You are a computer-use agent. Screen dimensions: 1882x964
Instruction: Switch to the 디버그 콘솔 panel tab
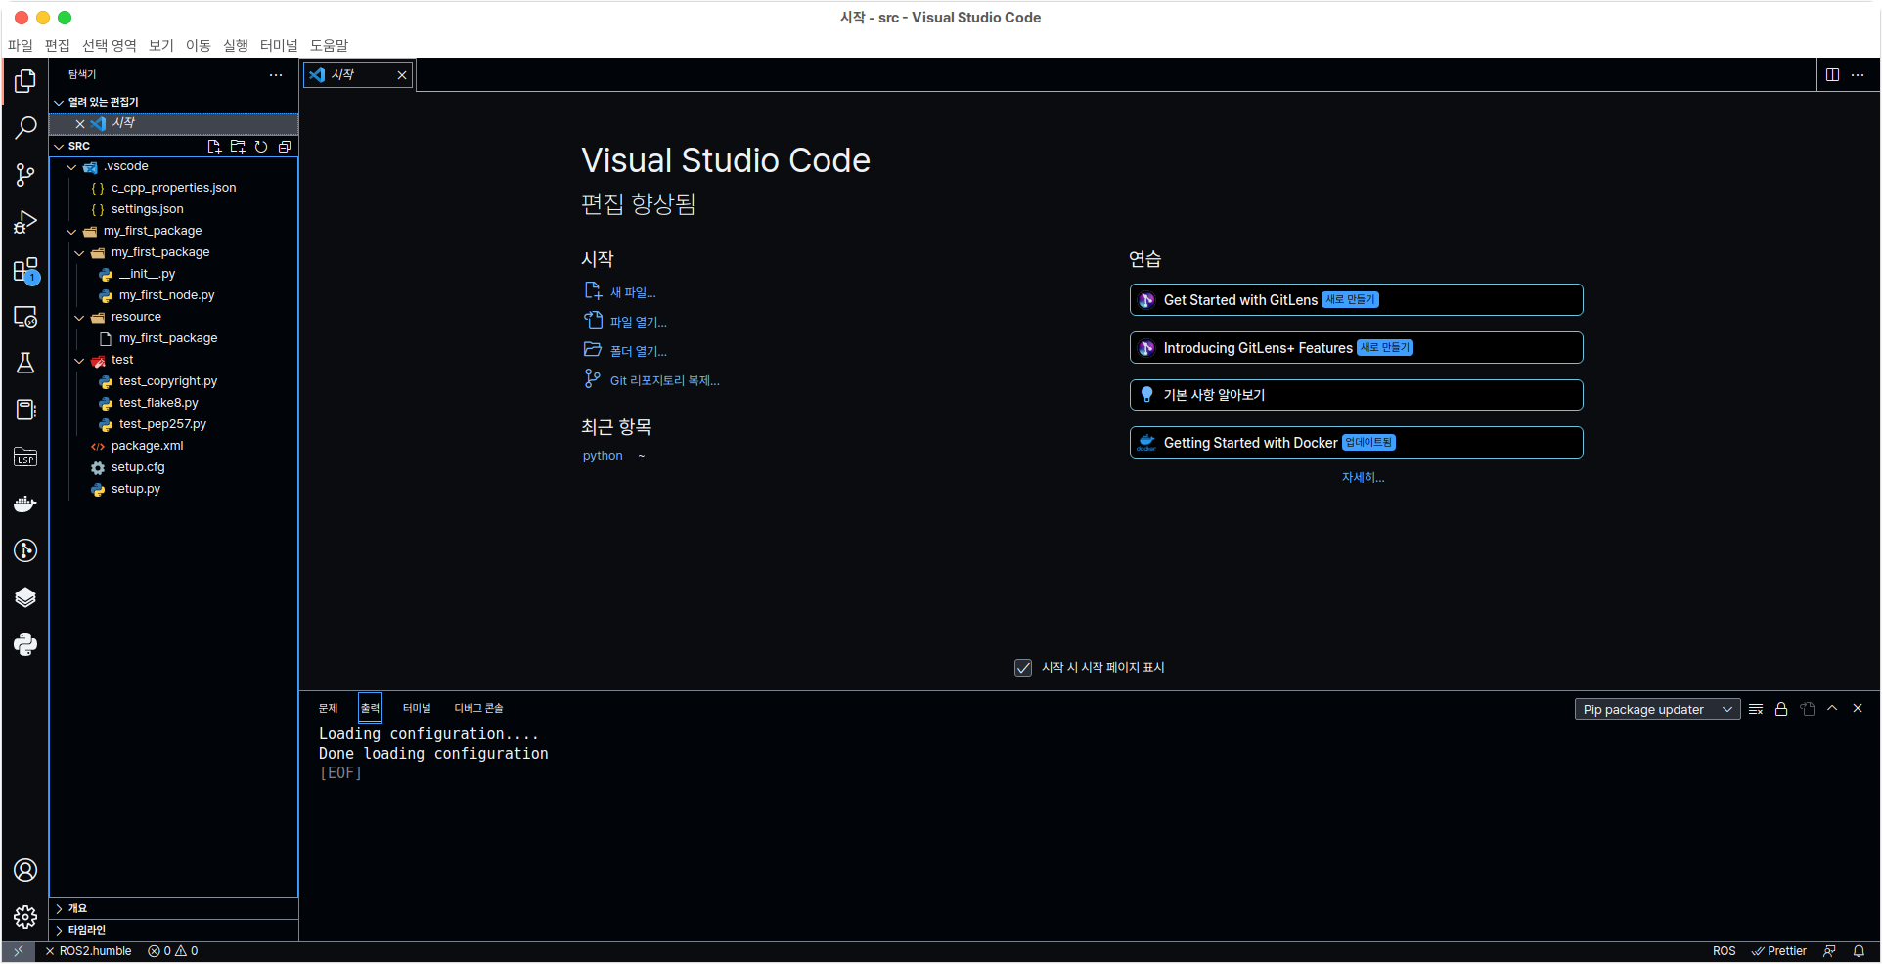pyautogui.click(x=478, y=708)
